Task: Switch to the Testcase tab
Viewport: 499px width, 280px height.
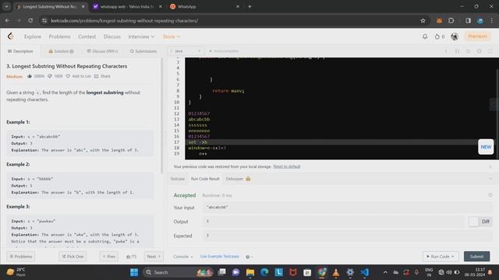Action: (177, 179)
